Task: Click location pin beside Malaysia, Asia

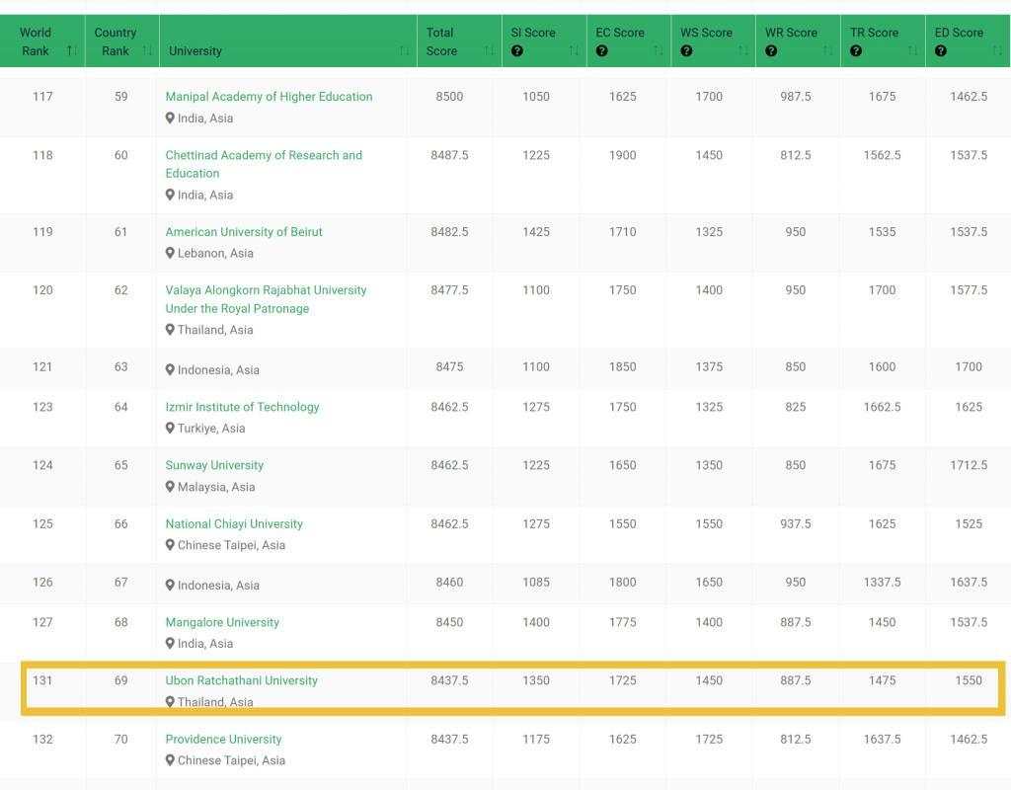Action: [x=170, y=487]
